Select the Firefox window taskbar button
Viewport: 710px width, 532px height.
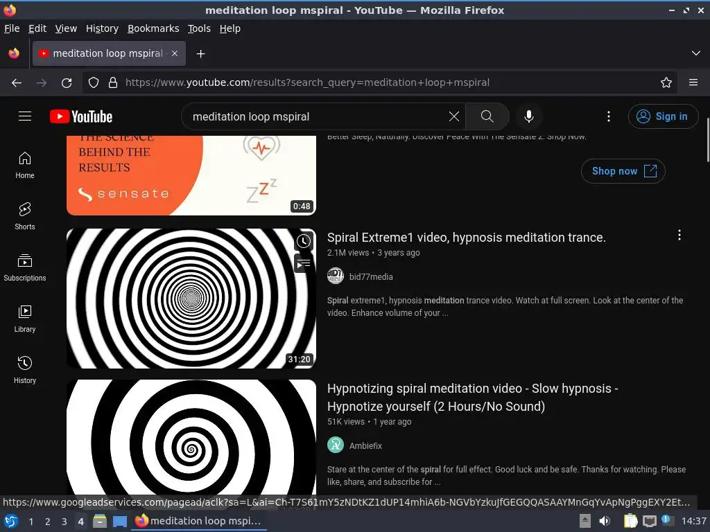(198, 521)
